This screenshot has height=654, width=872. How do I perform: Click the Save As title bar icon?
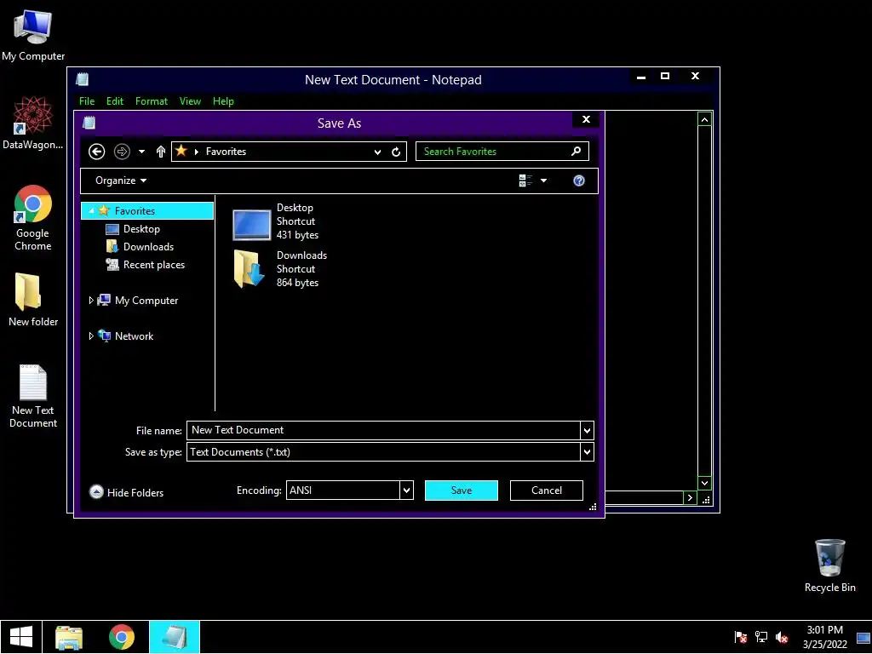89,123
